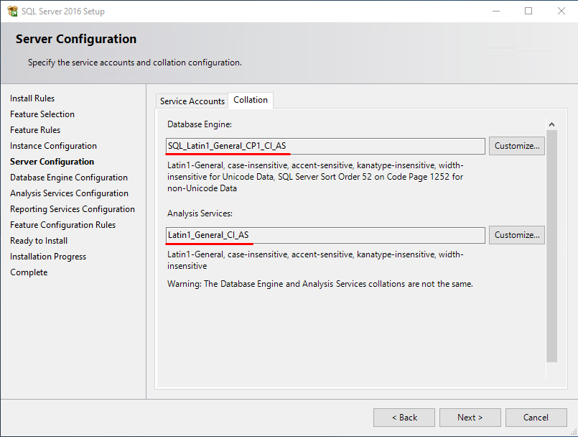Viewport: 578px width, 437px height.
Task: Select Reporting Services Configuration step
Action: (x=73, y=209)
